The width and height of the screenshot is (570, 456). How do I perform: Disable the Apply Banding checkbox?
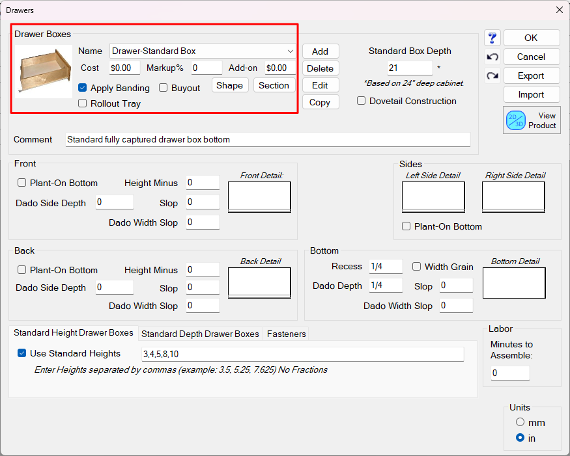coord(83,88)
